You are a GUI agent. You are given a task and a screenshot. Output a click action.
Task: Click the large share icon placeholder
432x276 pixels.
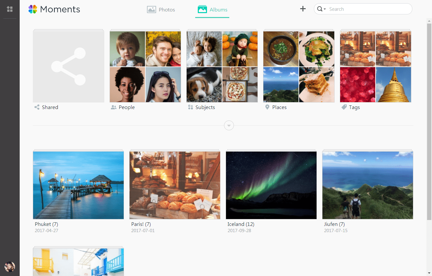(x=69, y=66)
